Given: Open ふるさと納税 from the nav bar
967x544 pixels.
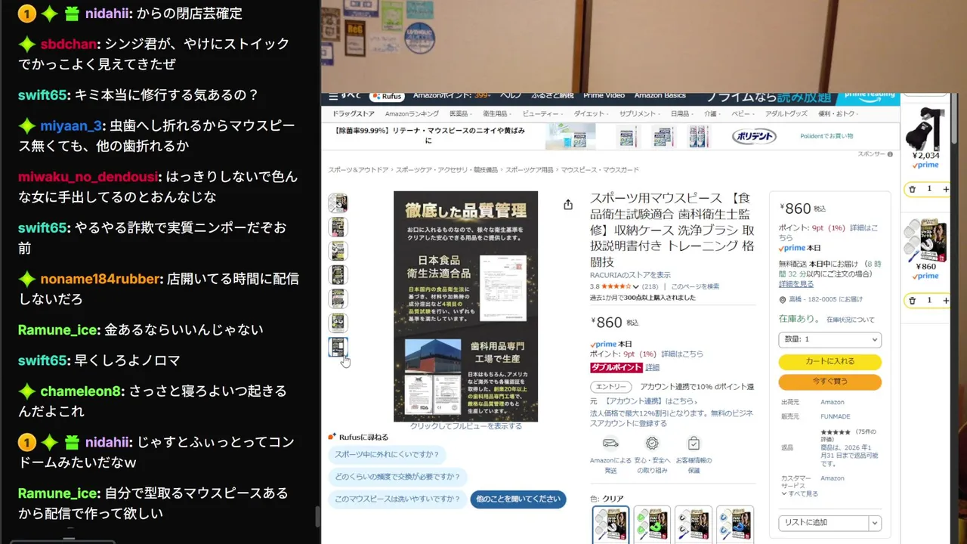Looking at the screenshot, I should click(x=552, y=96).
